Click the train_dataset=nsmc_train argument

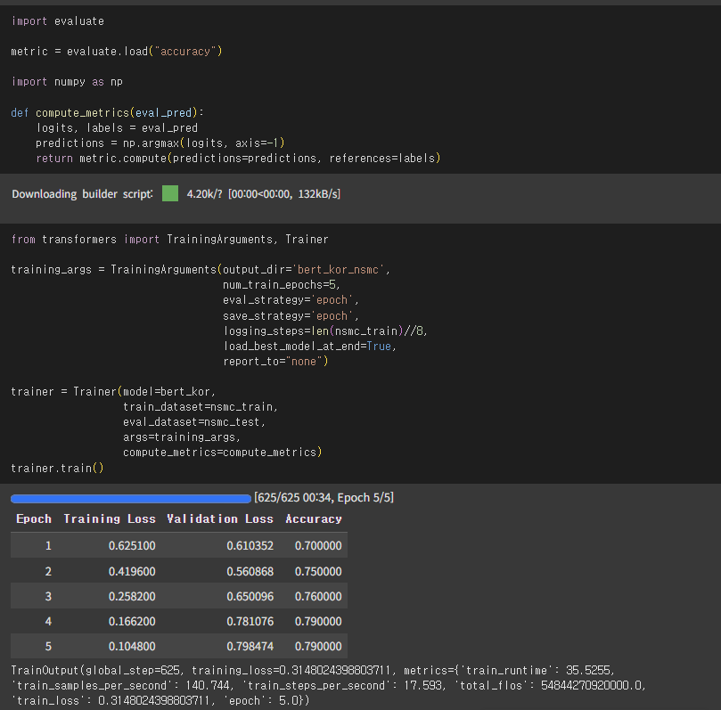(x=201, y=407)
